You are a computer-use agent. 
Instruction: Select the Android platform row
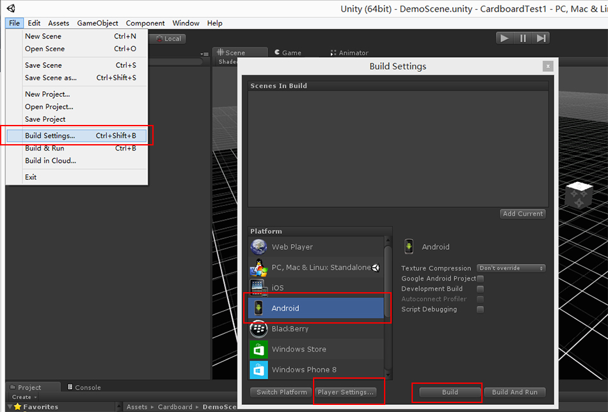[316, 308]
